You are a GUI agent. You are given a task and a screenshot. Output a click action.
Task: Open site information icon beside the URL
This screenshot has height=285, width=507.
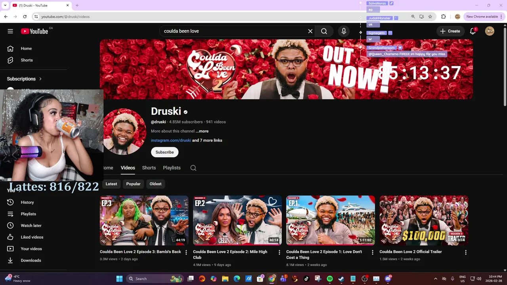pyautogui.click(x=36, y=17)
